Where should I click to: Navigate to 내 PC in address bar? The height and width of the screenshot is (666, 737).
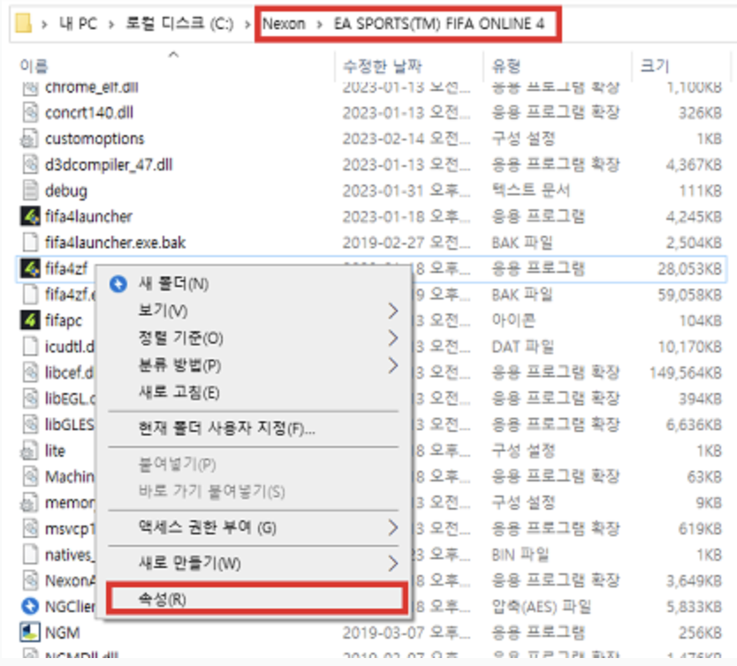(x=78, y=24)
